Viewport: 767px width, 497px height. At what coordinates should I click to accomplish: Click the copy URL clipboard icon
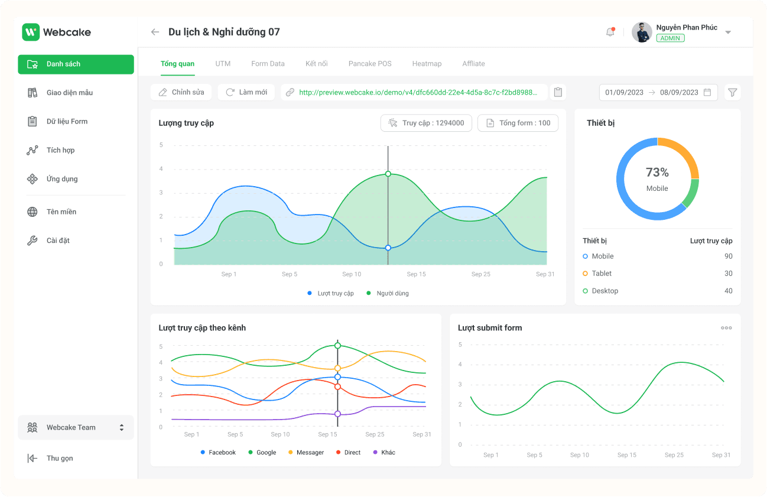coord(557,92)
